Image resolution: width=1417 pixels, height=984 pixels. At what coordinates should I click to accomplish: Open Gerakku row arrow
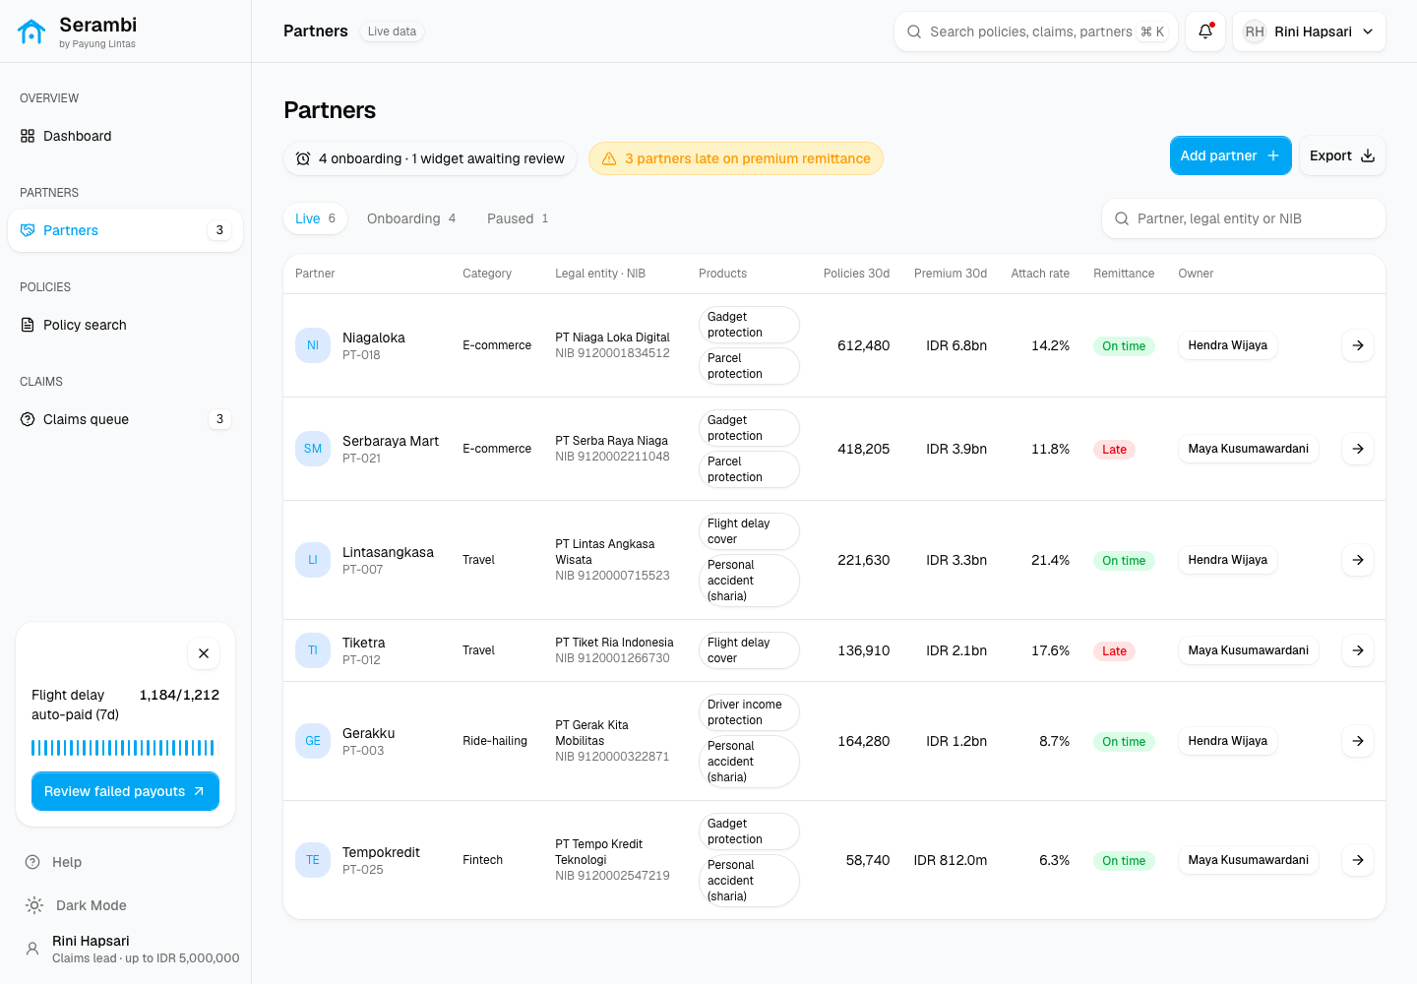coord(1358,741)
